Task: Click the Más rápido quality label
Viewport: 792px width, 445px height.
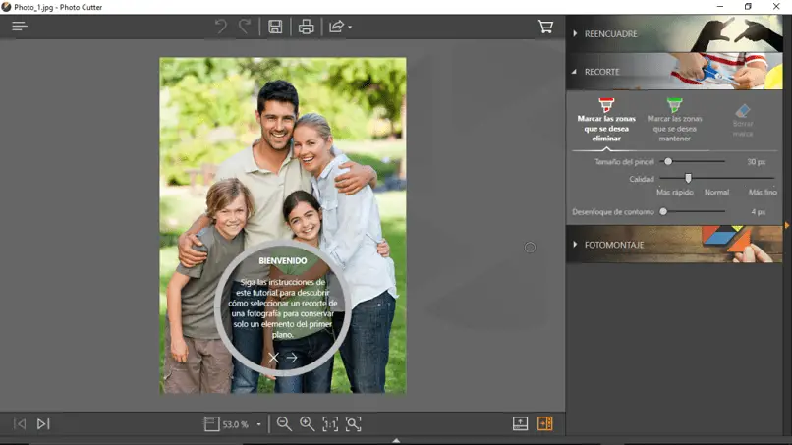Action: pos(675,192)
